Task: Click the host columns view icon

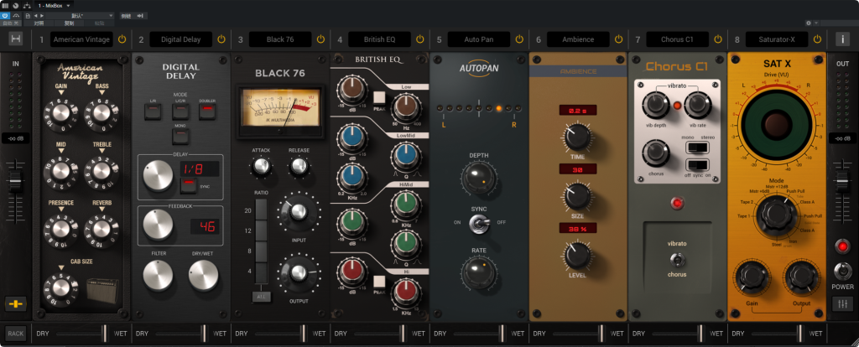Action: click(x=5, y=6)
